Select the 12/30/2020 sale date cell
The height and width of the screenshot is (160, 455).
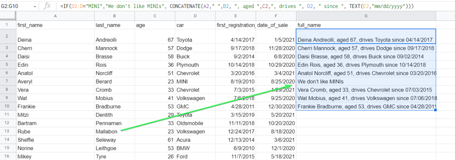276,106
